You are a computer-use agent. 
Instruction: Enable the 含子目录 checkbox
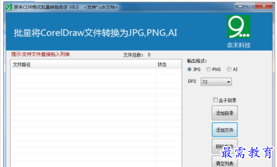215,100
